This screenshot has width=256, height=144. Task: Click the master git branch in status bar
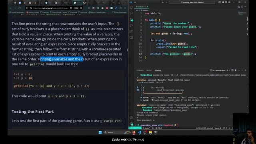[146, 128]
